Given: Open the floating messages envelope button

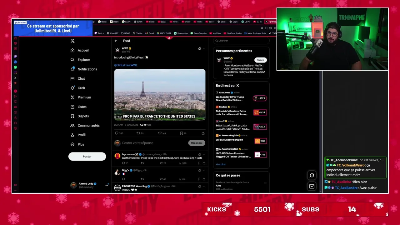Looking at the screenshot, I should [312, 186].
